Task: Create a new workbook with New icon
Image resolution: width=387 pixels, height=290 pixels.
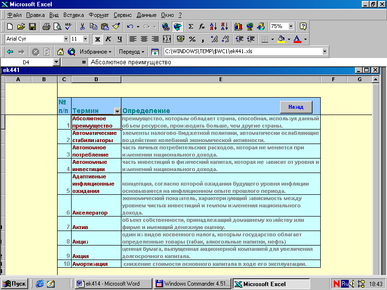Action: pos(10,27)
